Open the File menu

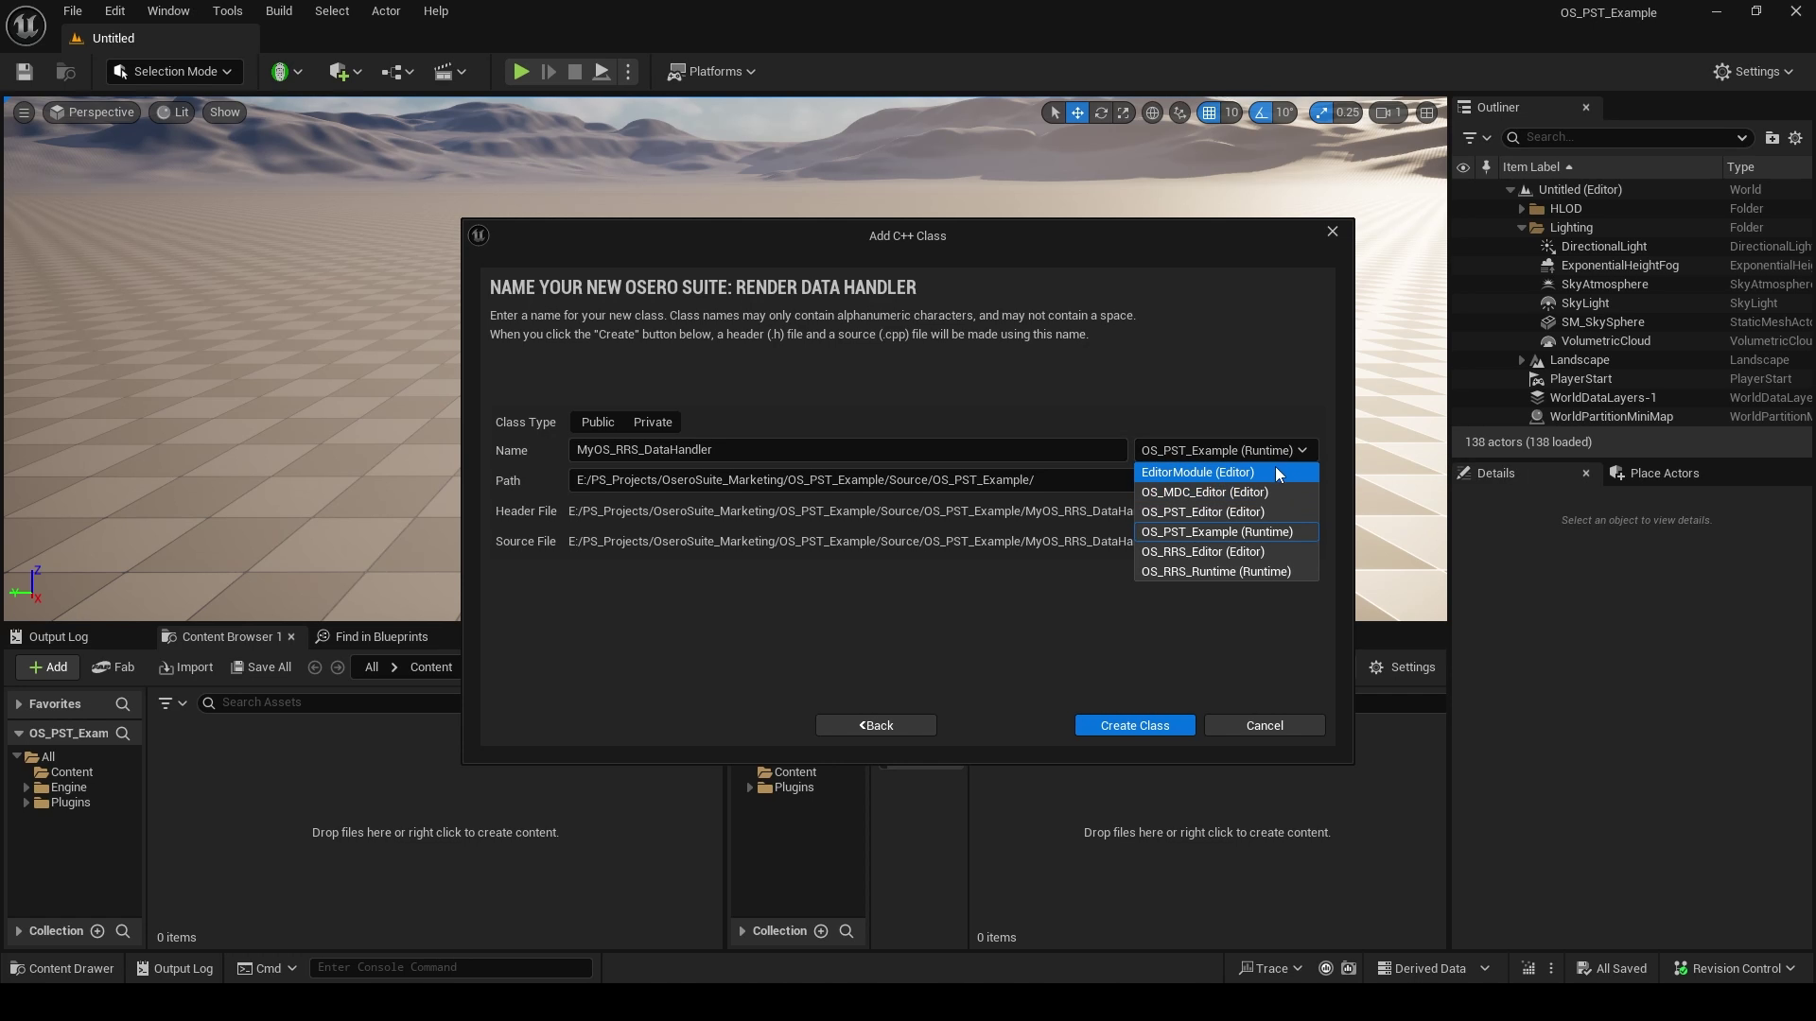coord(72,11)
